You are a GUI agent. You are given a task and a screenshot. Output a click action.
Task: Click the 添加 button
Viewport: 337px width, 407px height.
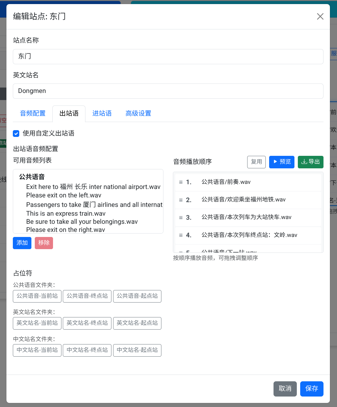(x=22, y=243)
